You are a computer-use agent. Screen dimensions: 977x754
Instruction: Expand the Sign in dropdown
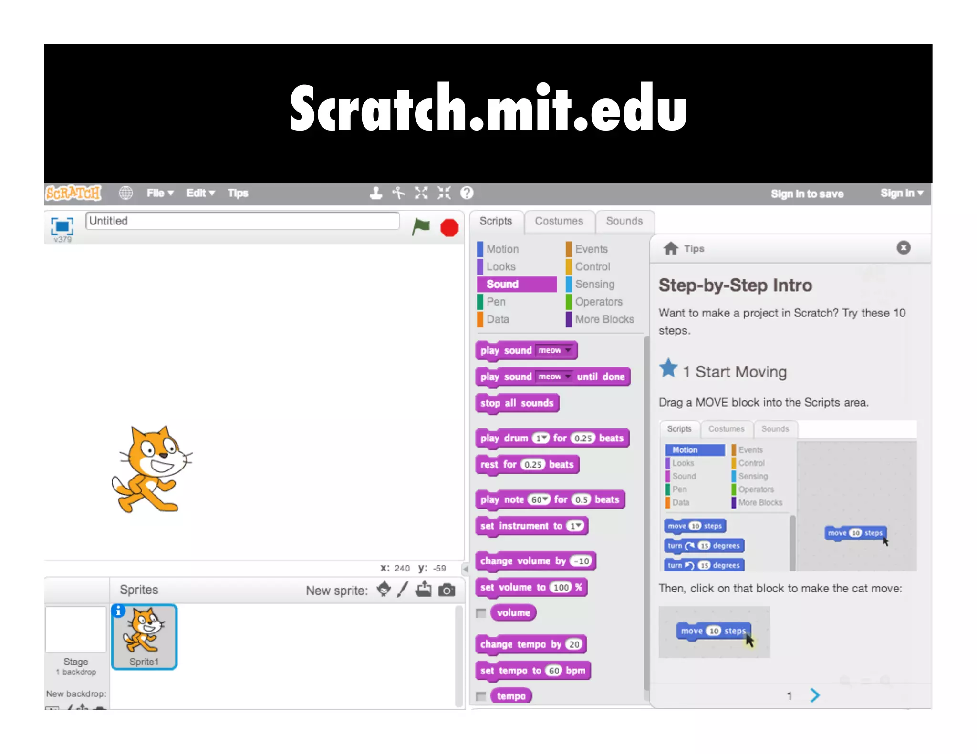pos(902,193)
